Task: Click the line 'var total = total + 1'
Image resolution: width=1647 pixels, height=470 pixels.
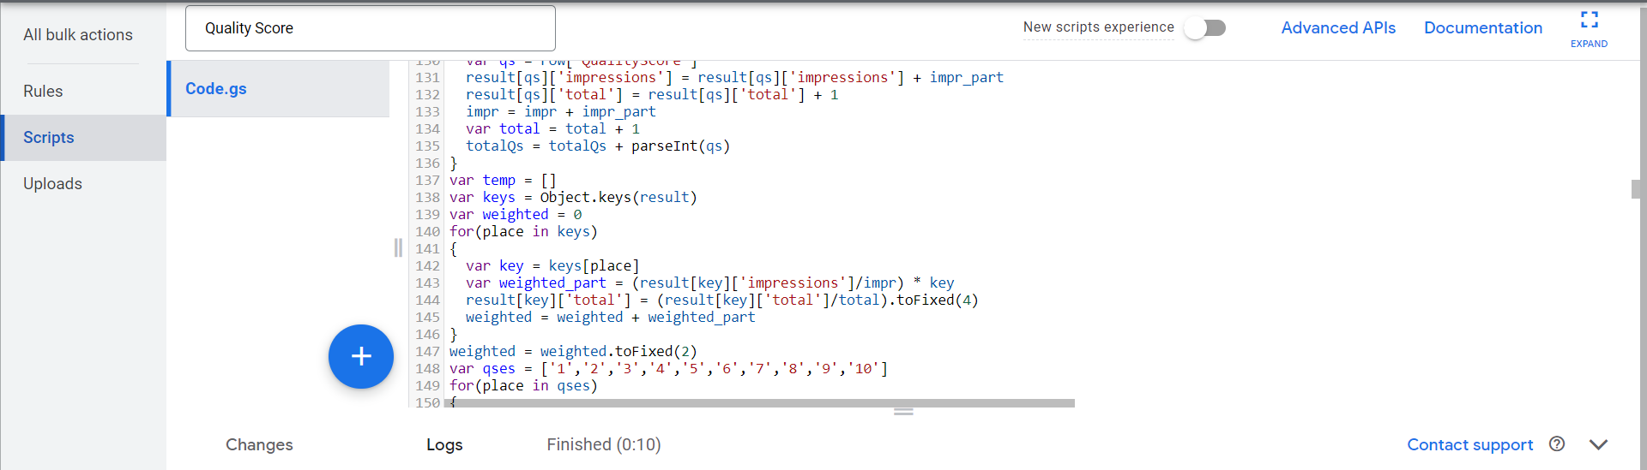Action: tap(552, 128)
